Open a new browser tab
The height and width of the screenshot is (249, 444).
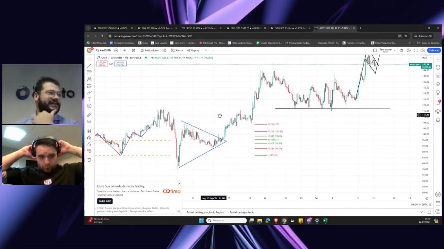pos(360,28)
